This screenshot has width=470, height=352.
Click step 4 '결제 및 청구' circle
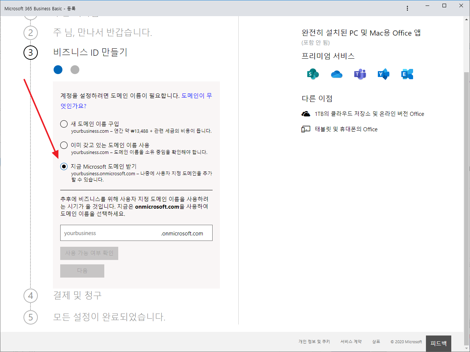[x=30, y=296]
